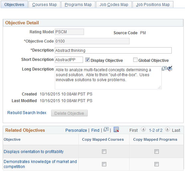Enable the Global Objective checkbox

pos(135,60)
